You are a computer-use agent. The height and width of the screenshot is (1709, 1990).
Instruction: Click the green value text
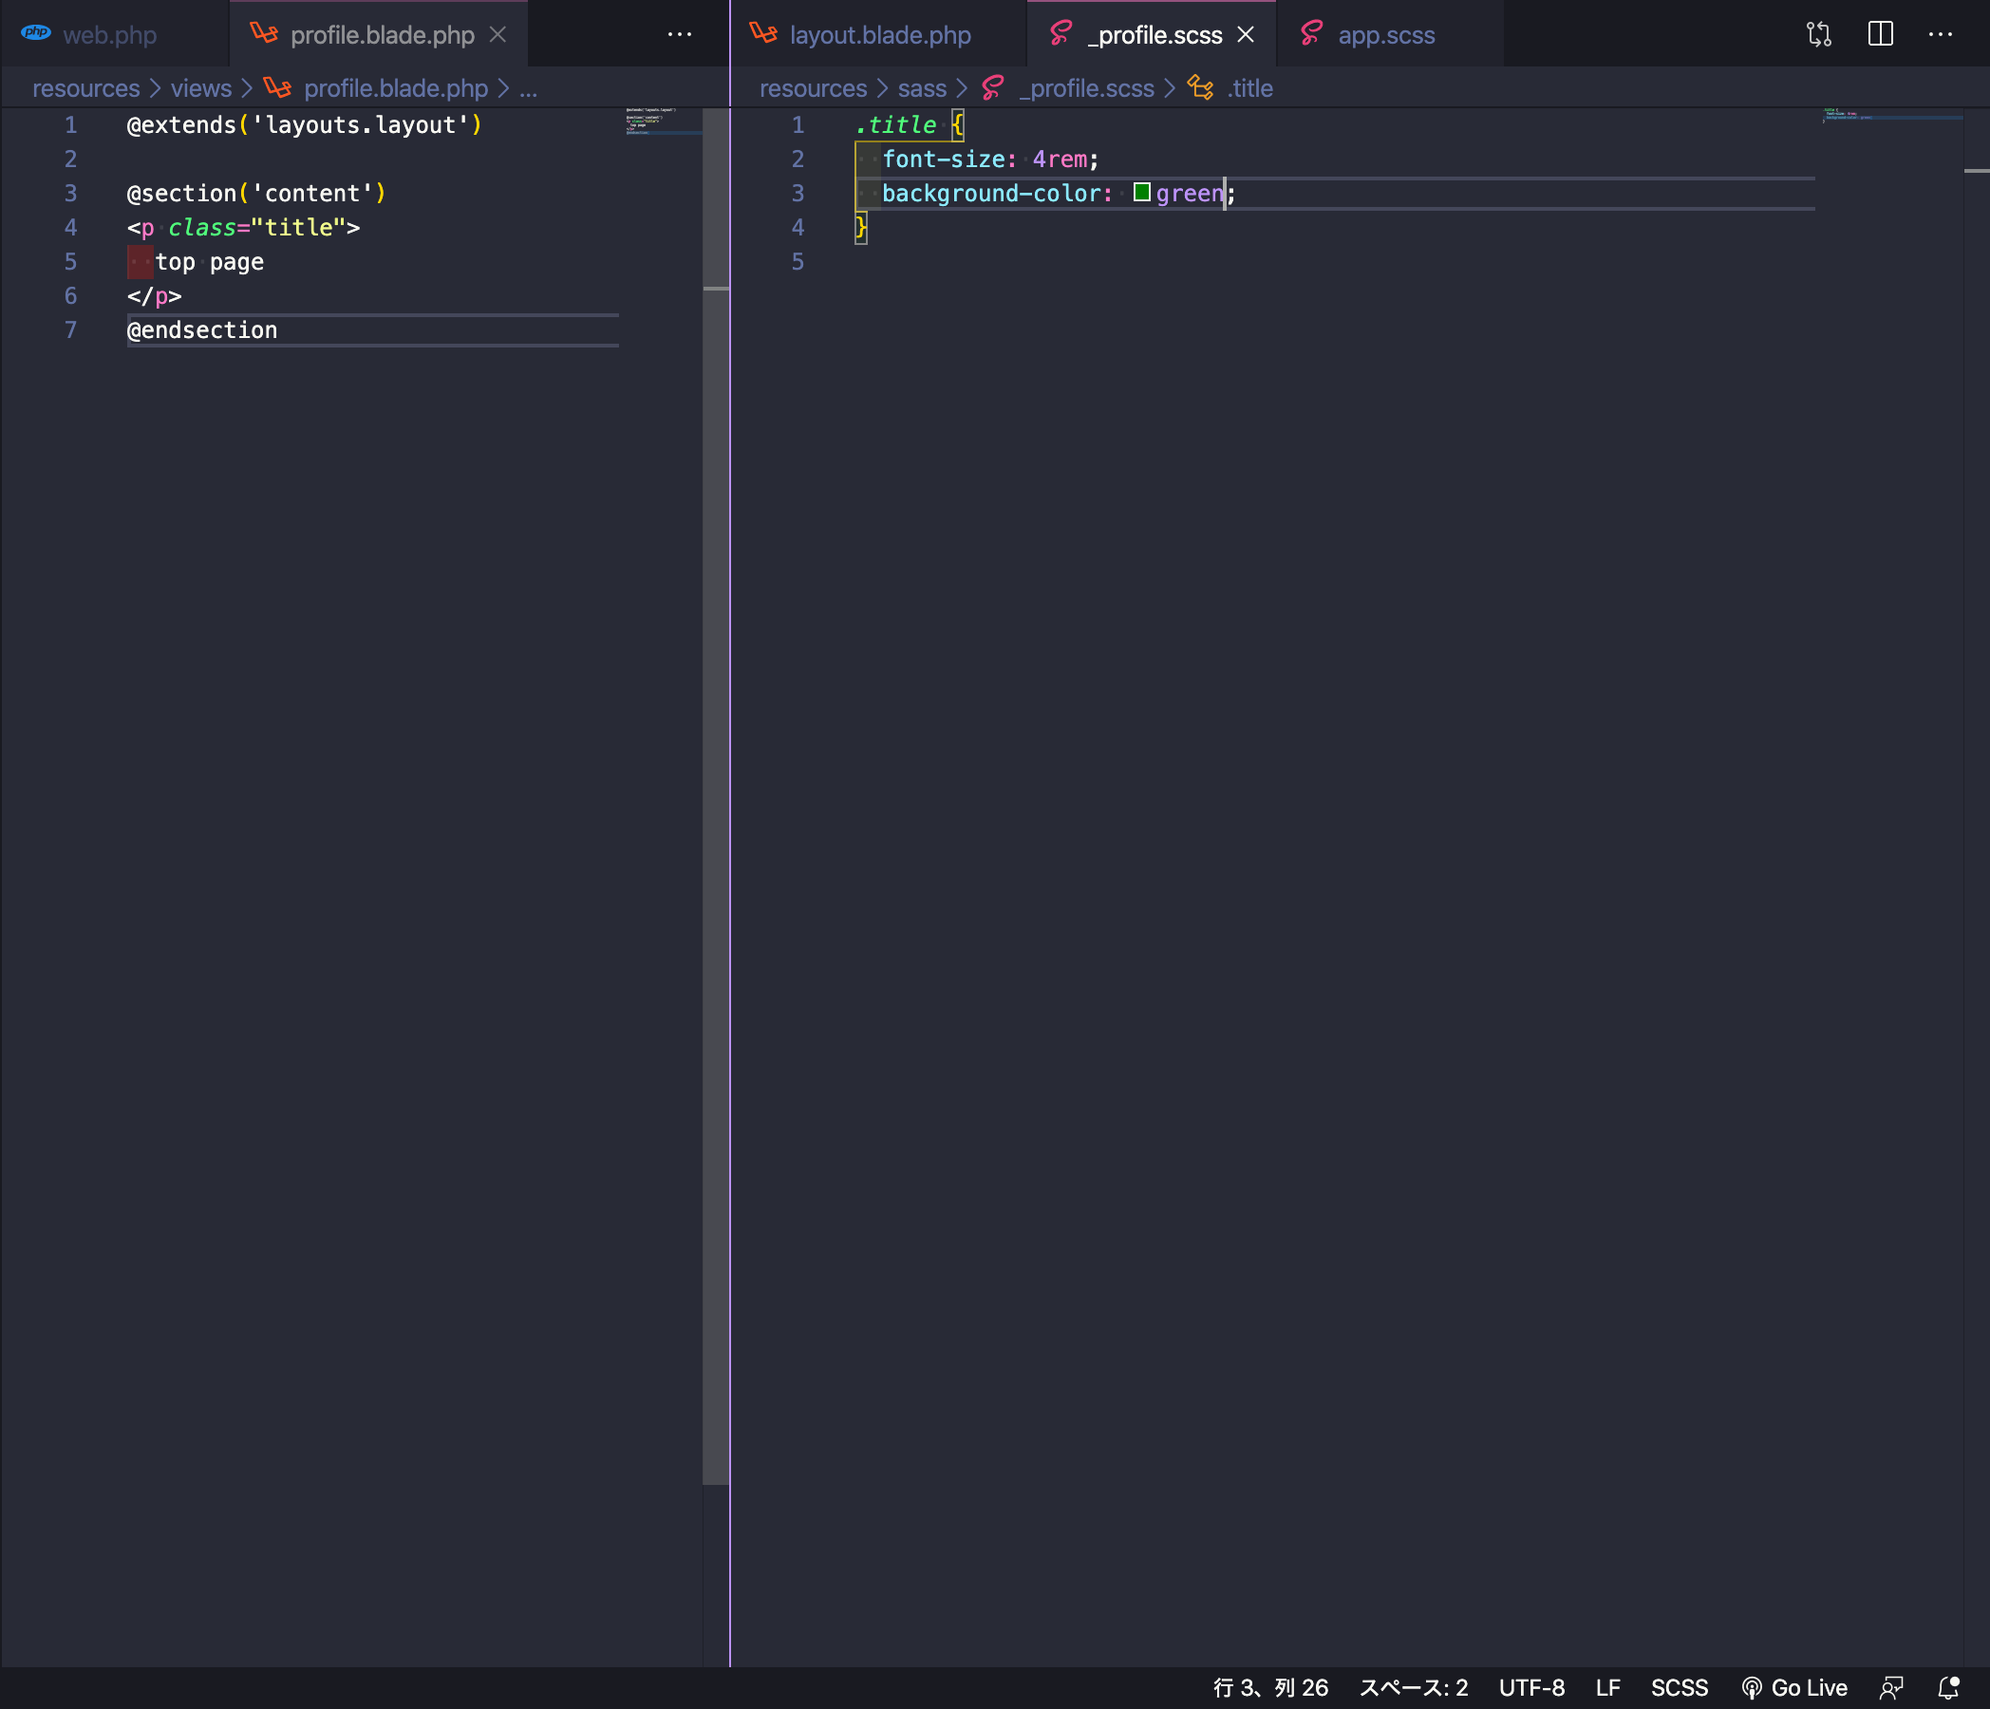coord(1190,193)
